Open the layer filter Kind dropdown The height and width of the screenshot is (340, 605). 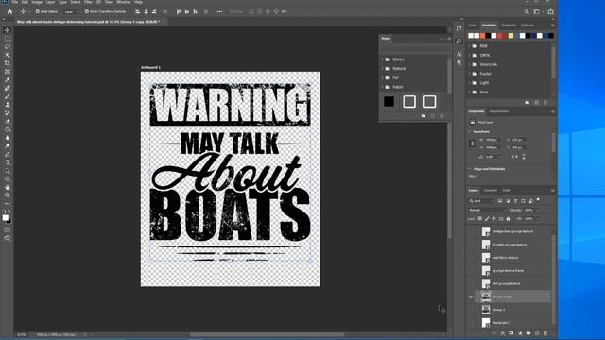click(x=481, y=201)
